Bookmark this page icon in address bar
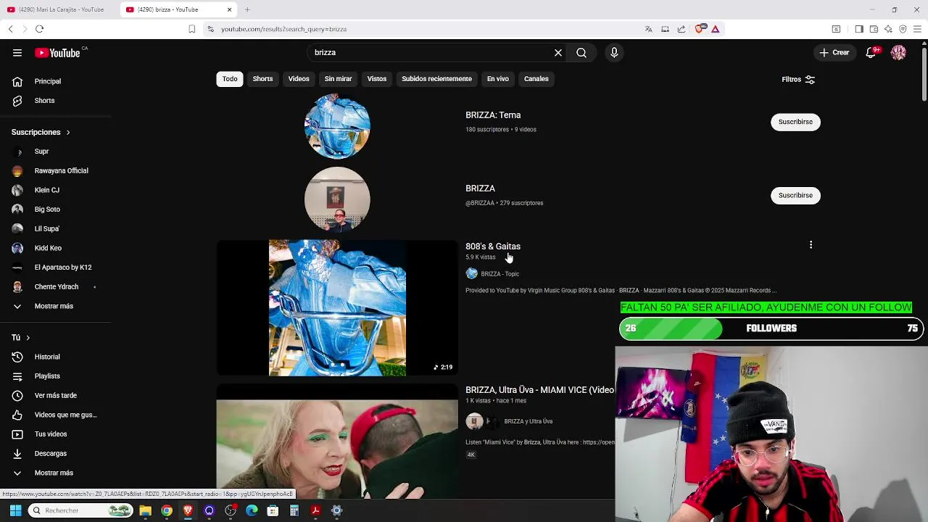This screenshot has width=928, height=522. pyautogui.click(x=191, y=29)
